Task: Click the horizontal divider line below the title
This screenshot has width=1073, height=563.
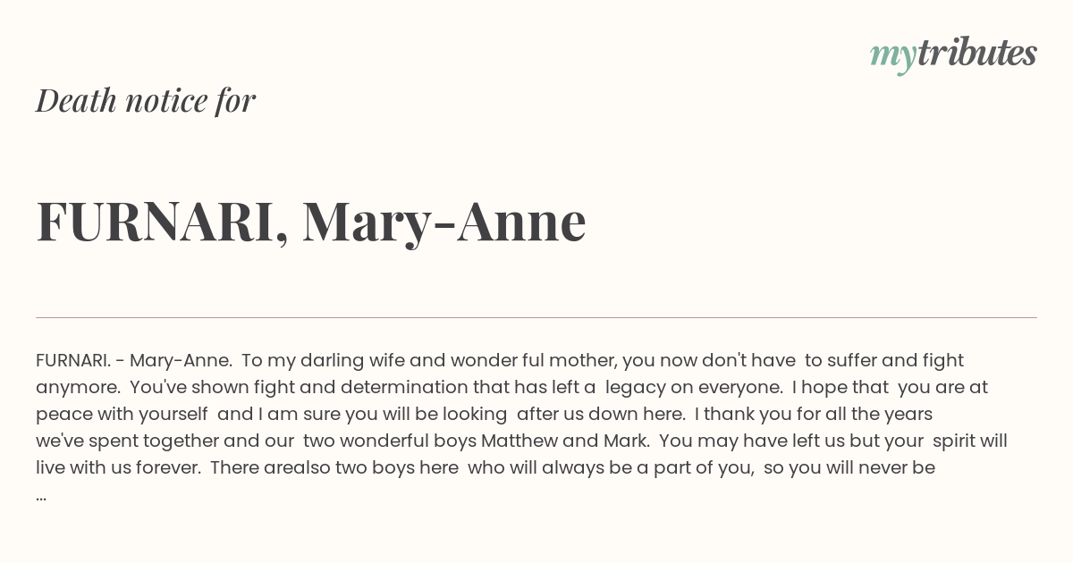Action: pos(536,317)
